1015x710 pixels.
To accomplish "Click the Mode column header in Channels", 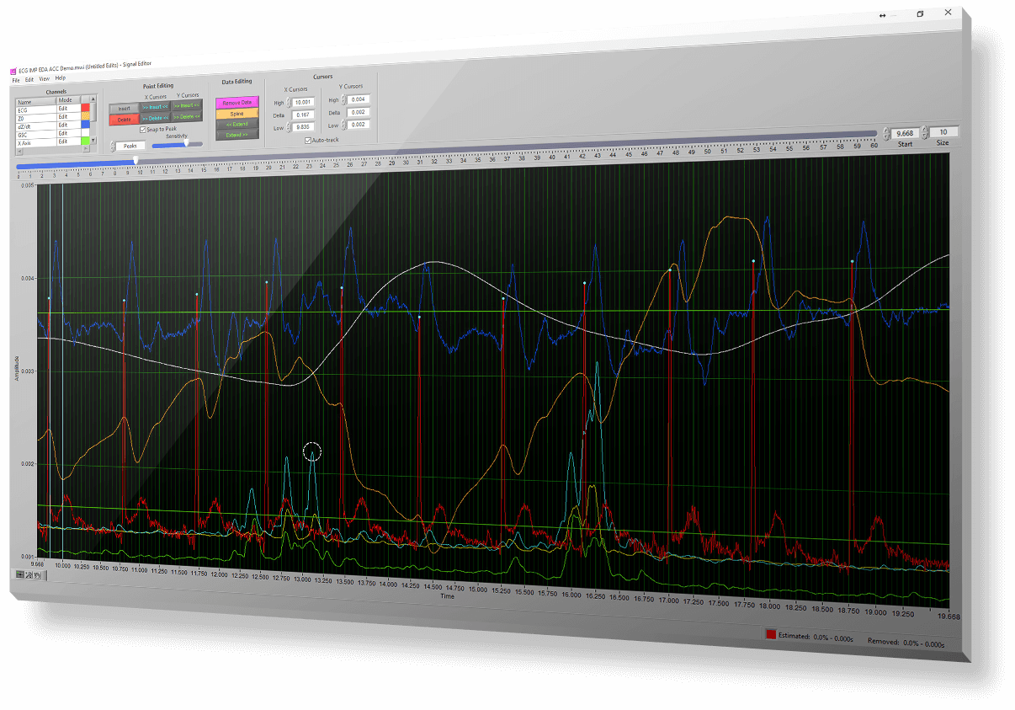I will [68, 100].
